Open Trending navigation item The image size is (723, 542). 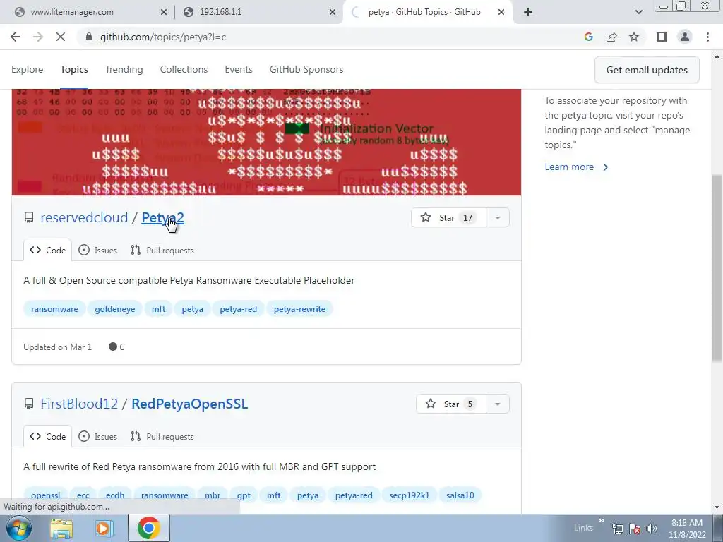pos(124,69)
